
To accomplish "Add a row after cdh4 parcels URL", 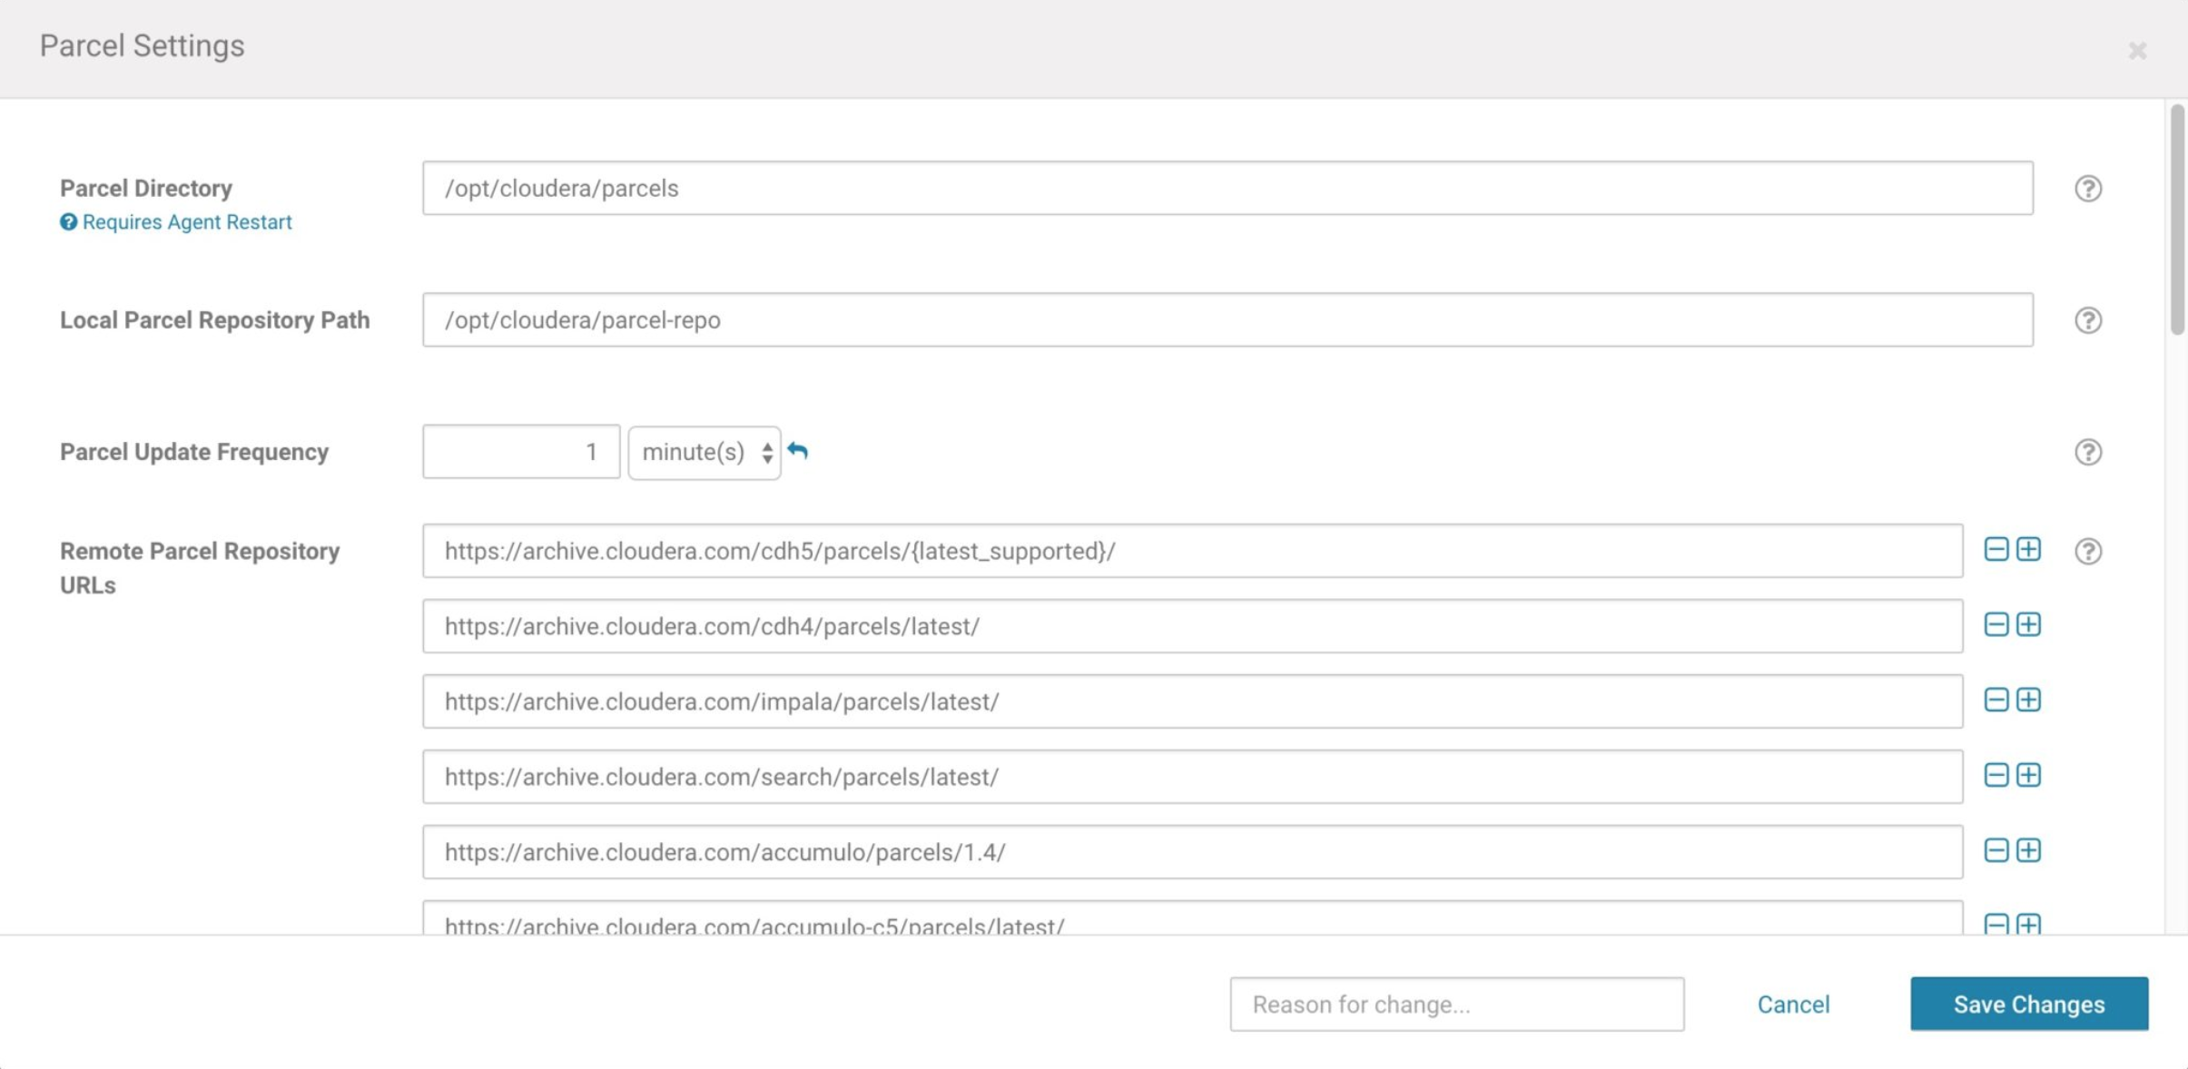I will [x=2028, y=624].
